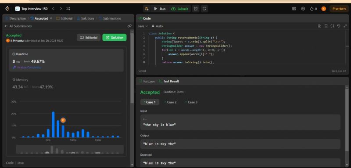Click the format code icon
This screenshot has height=168, width=351.
click(319, 26)
